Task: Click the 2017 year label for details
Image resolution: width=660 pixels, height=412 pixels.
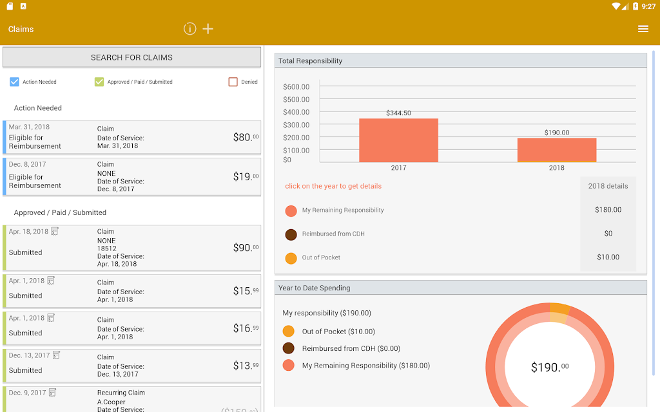Action: point(398,168)
